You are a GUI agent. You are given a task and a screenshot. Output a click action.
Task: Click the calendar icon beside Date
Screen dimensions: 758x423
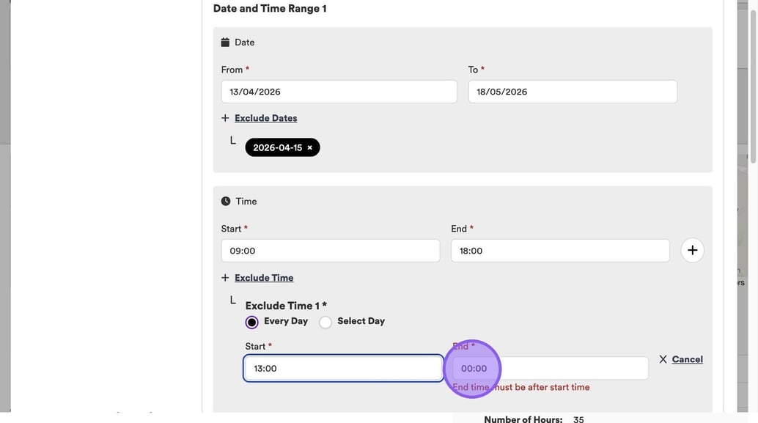coord(226,43)
